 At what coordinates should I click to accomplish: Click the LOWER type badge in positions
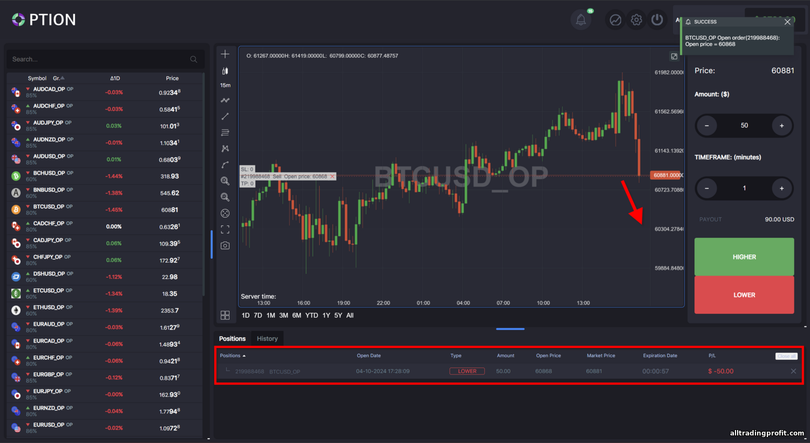(467, 371)
